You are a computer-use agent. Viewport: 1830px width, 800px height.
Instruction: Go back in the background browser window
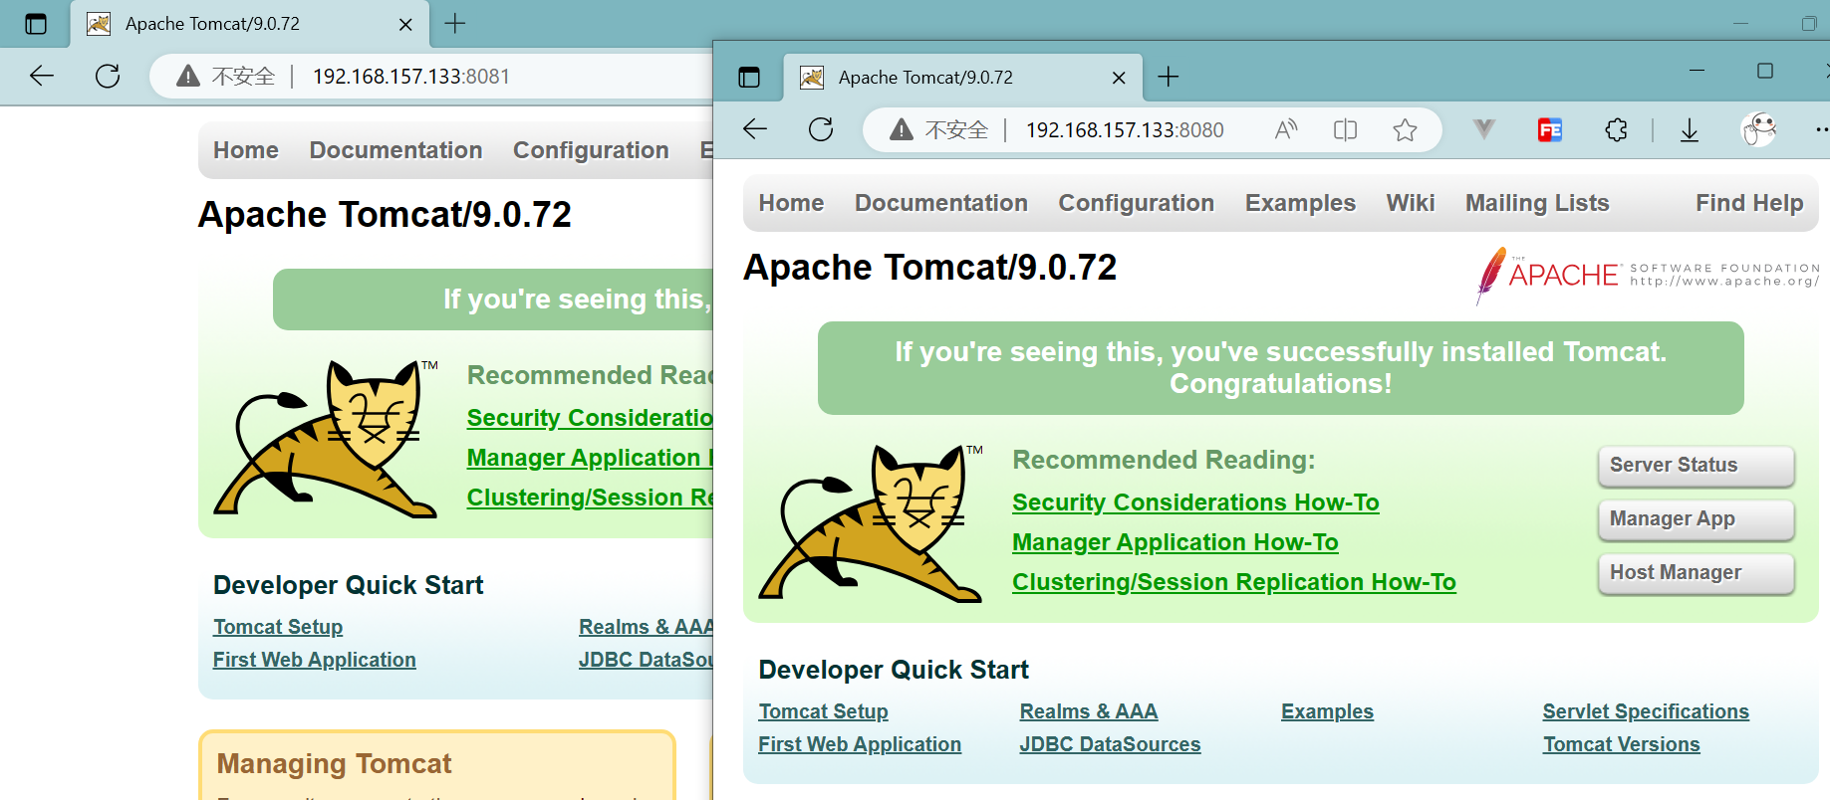point(42,76)
